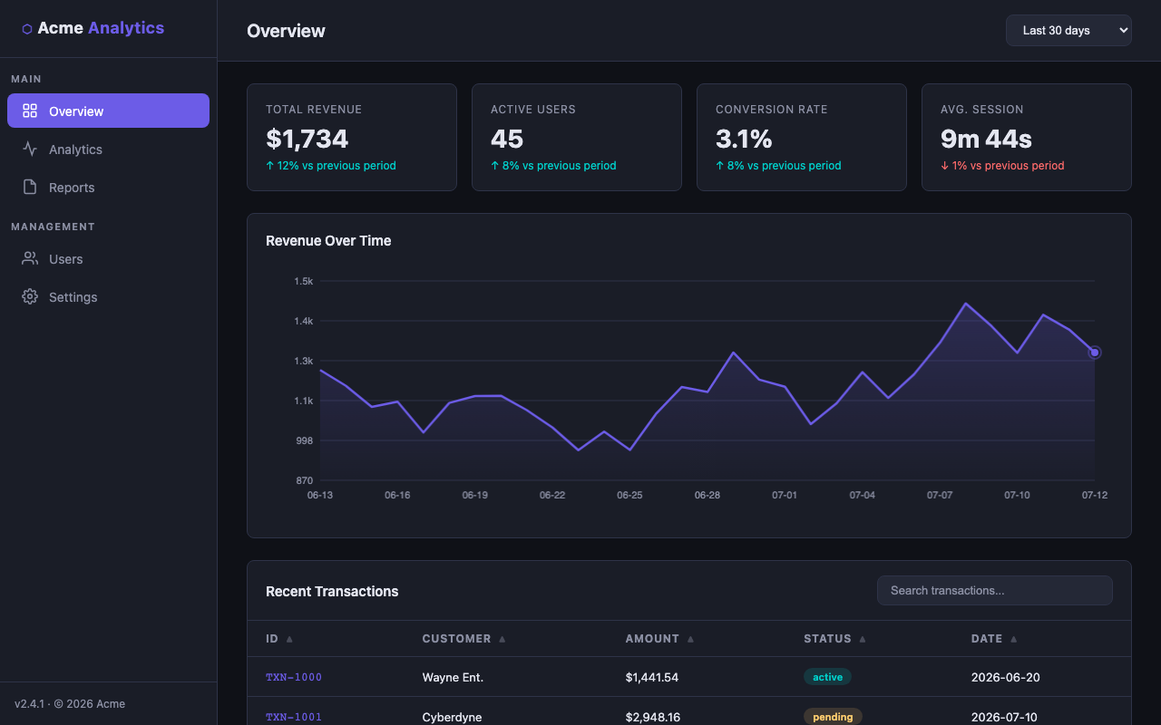Go to the Analytics section label

[75, 150]
